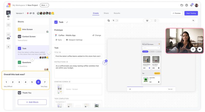Click the task Title input field
This screenshot has width=205, height=112.
pyautogui.click(x=78, y=56)
